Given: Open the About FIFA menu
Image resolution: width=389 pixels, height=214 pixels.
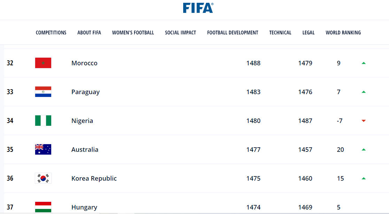Looking at the screenshot, I should pyautogui.click(x=89, y=33).
